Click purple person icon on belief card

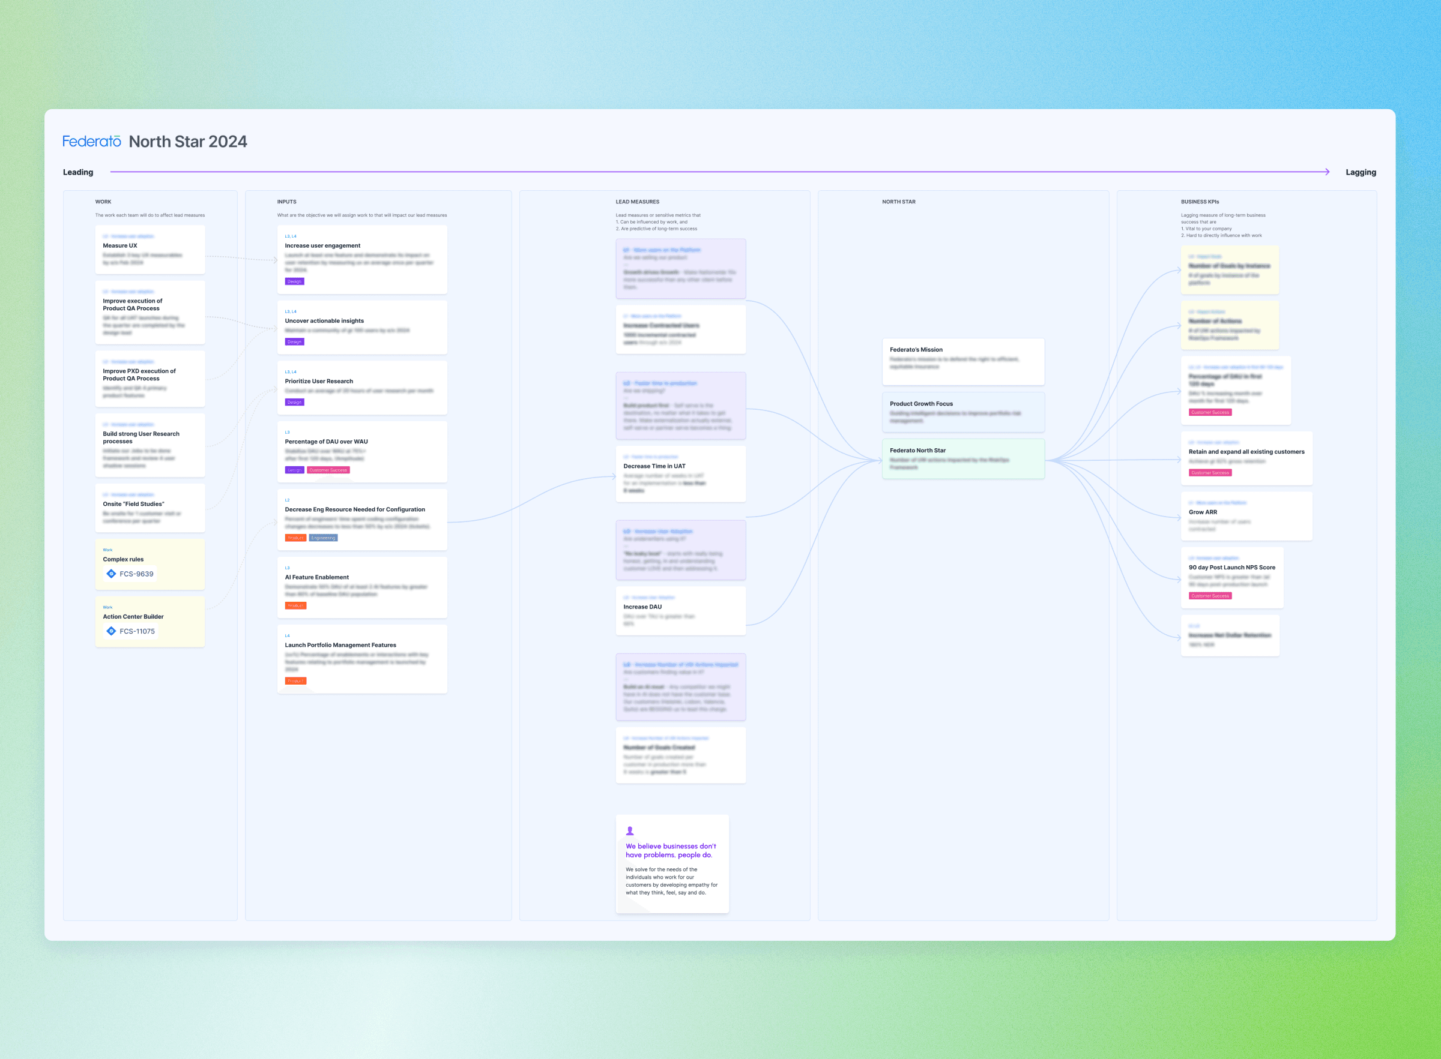point(630,831)
